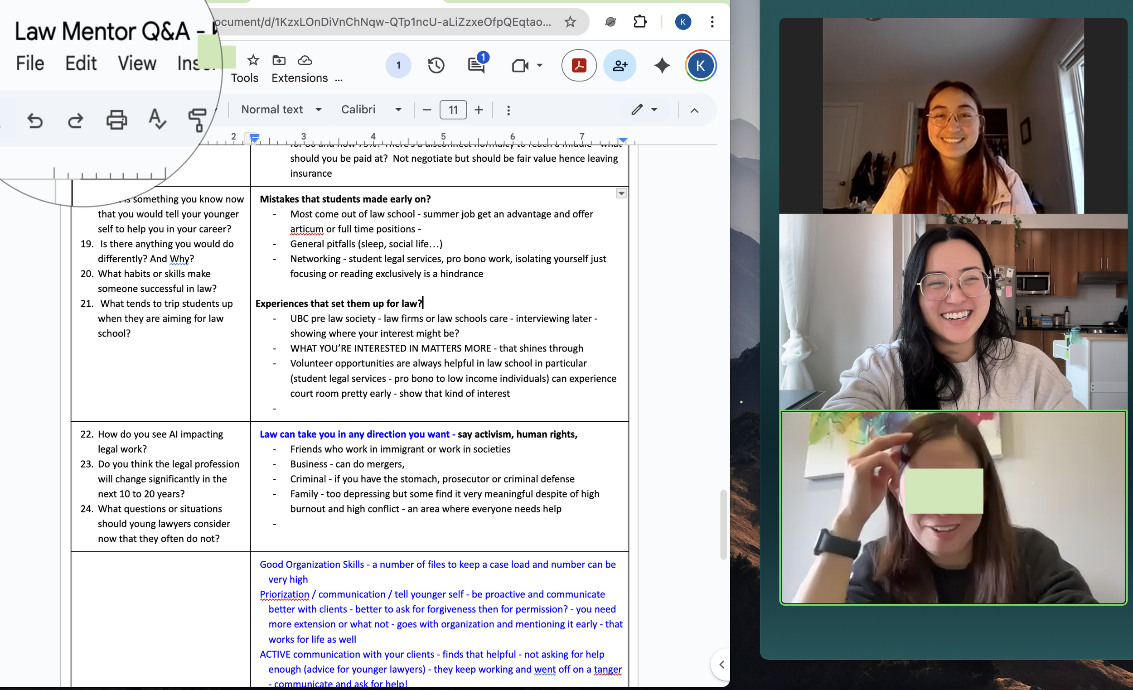This screenshot has width=1133, height=690.
Task: Click the document's vertical scrollbar thumb
Action: (723, 524)
